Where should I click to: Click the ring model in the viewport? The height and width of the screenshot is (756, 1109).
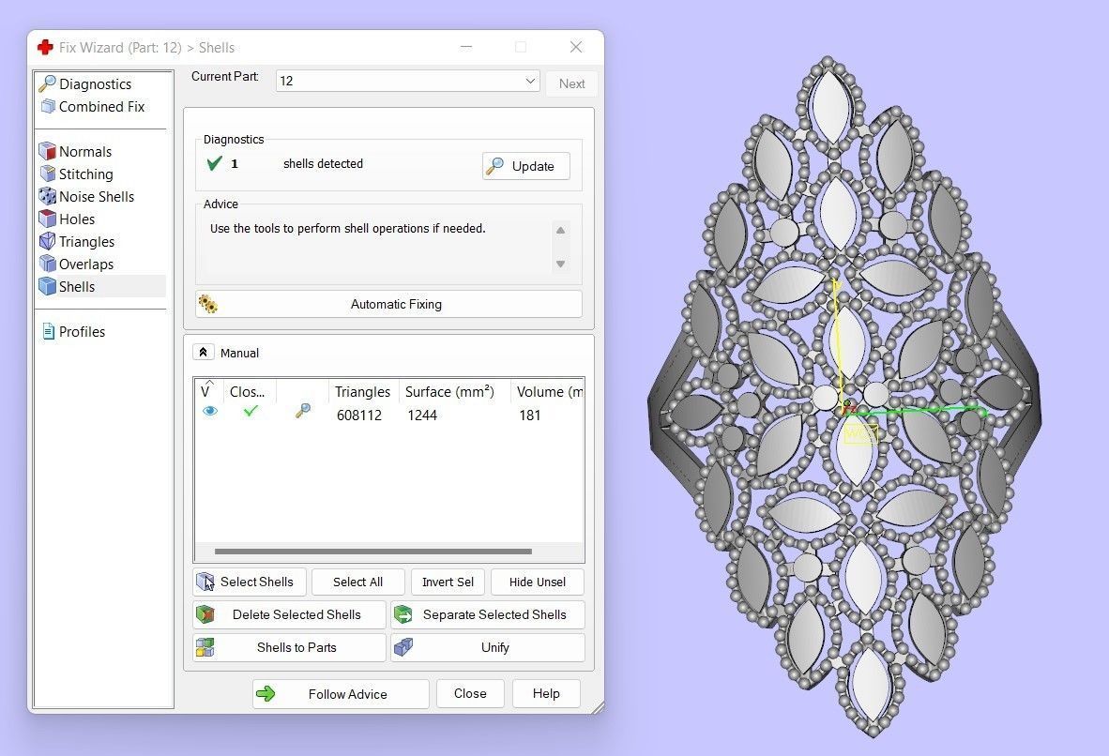(x=845, y=396)
